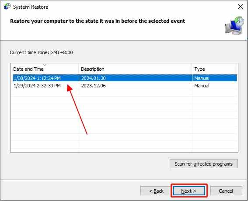Click the 2023.12.06 description cell
The image size is (248, 201).
point(94,86)
